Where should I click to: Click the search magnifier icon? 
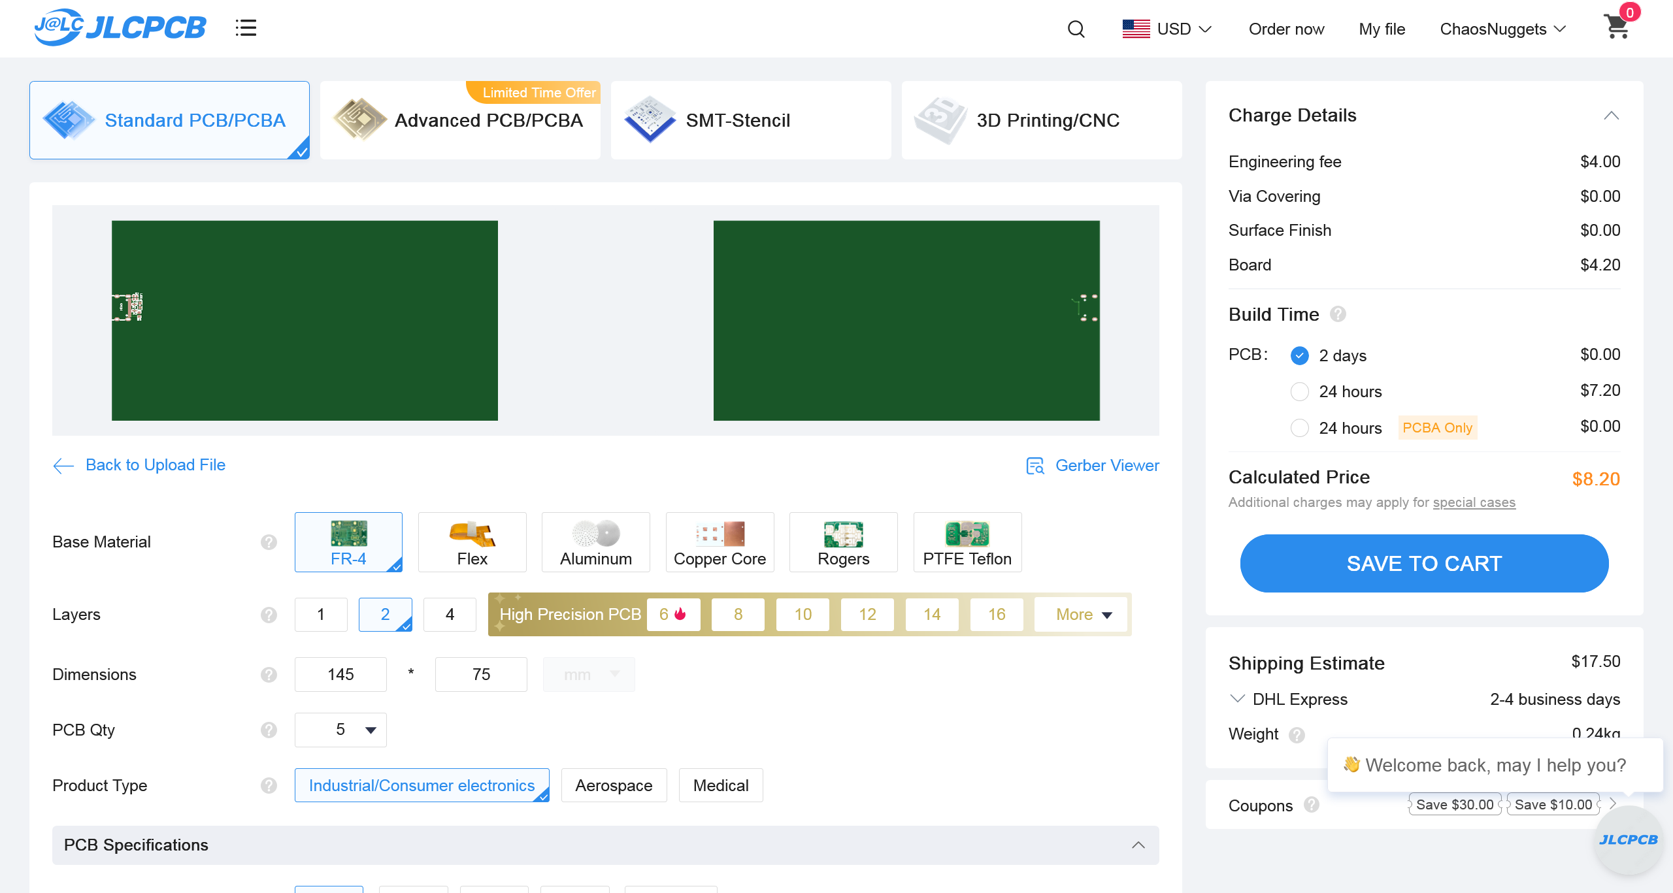click(x=1076, y=29)
